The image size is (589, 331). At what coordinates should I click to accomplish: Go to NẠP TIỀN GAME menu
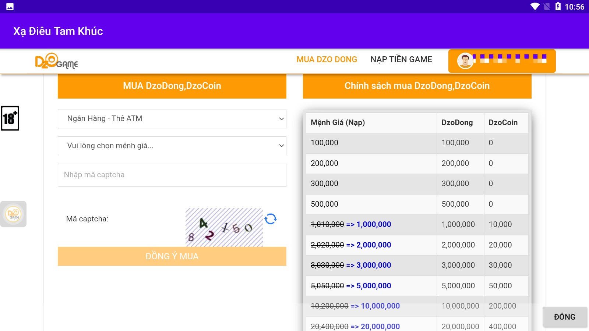pyautogui.click(x=401, y=60)
